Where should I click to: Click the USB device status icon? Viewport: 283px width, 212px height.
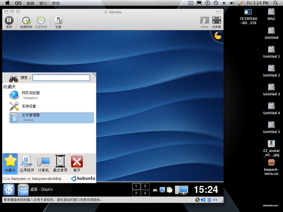(209, 200)
